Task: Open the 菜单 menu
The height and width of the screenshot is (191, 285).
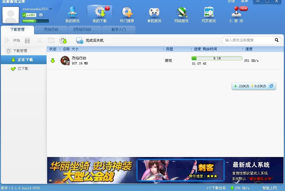Action: point(244,1)
